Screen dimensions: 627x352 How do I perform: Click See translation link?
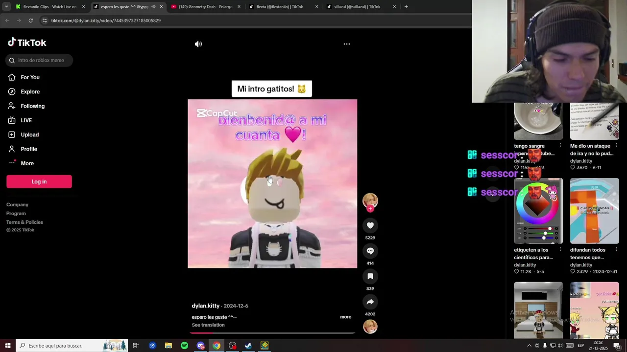tap(208, 325)
